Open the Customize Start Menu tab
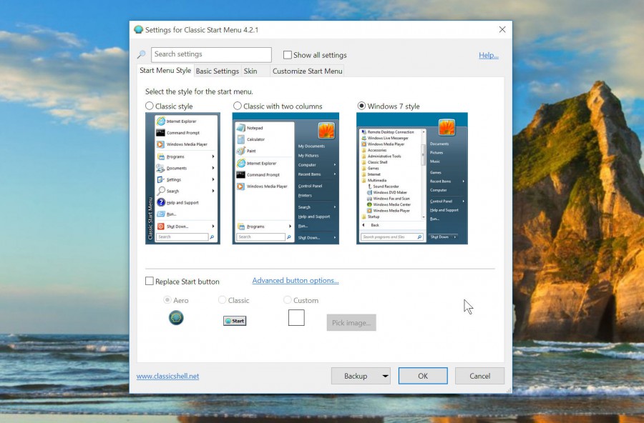Image resolution: width=644 pixels, height=423 pixels. pyautogui.click(x=307, y=71)
